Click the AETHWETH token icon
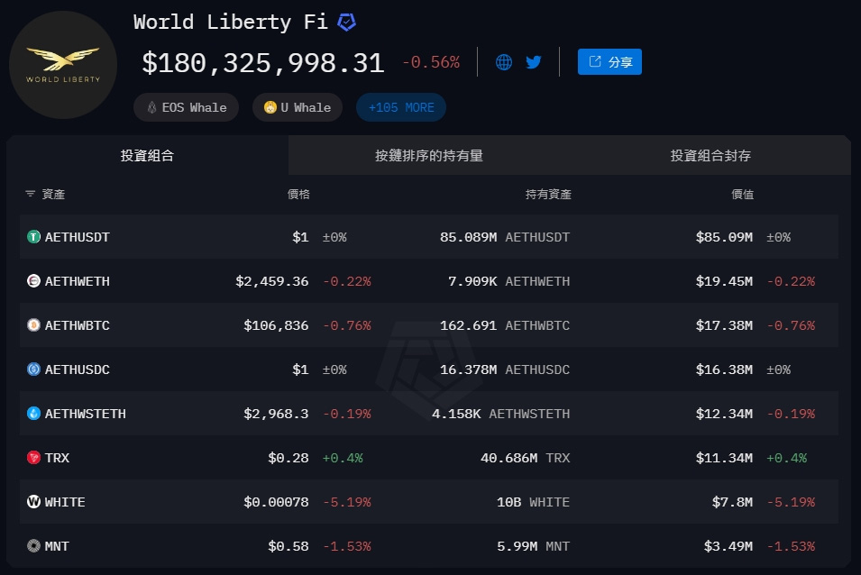This screenshot has height=575, width=861. coord(34,281)
